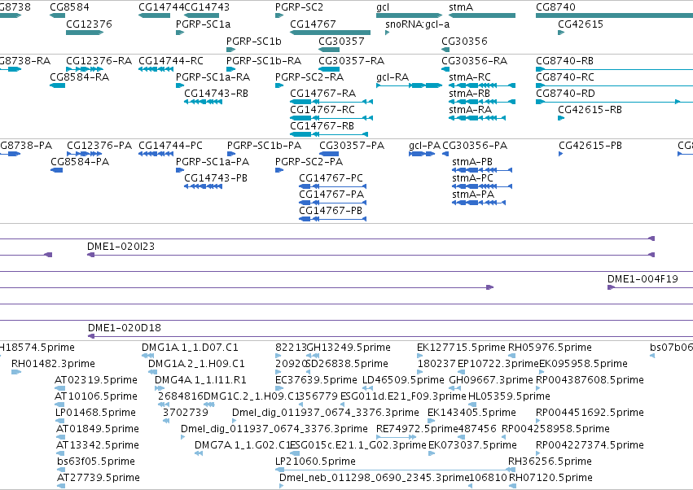The width and height of the screenshot is (693, 490).
Task: Open the PGRP-SC1a gene label
Action: [203, 24]
